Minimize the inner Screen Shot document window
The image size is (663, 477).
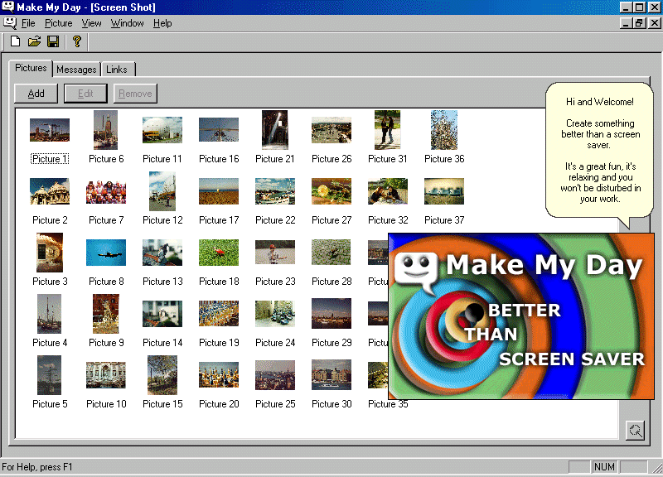click(x=627, y=23)
